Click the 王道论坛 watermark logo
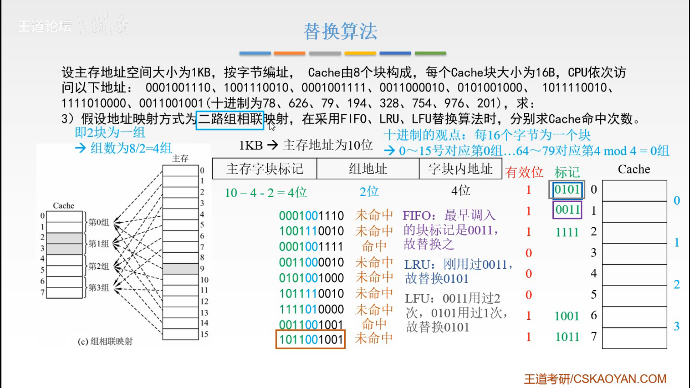The width and height of the screenshot is (690, 388). [x=45, y=26]
